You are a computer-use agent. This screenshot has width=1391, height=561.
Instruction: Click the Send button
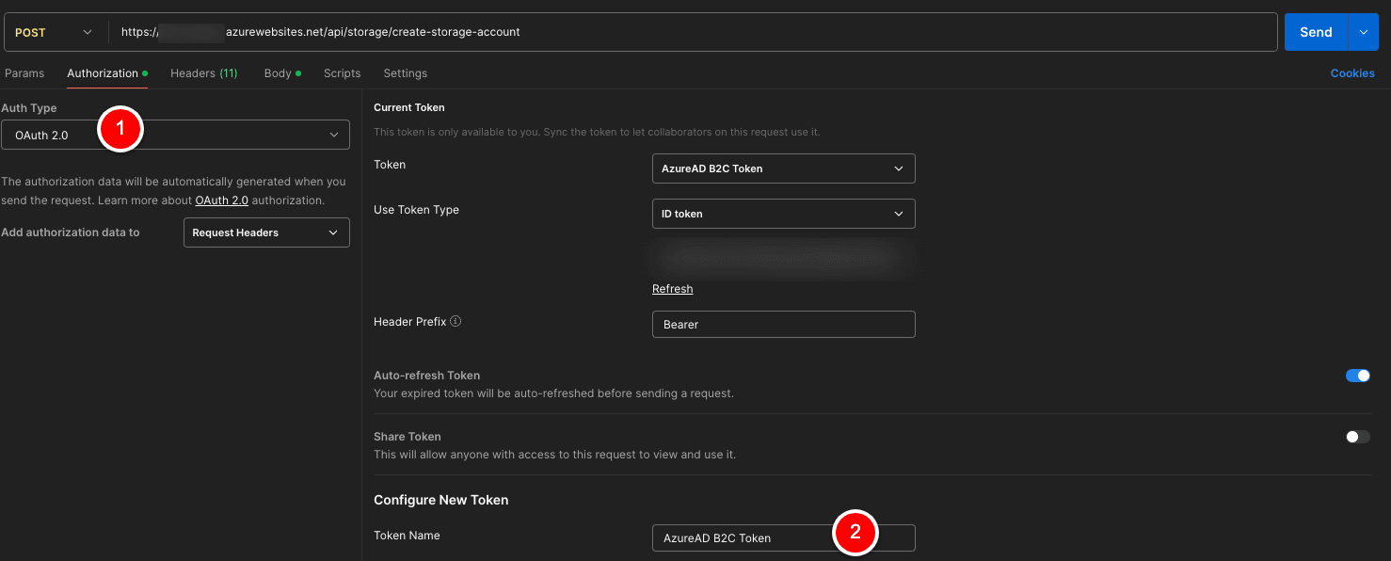(x=1316, y=31)
